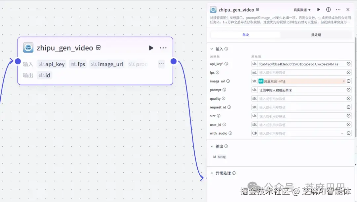The height and width of the screenshot is (202, 357).
Task: Click the info icon next to request_id
Action: point(229,107)
